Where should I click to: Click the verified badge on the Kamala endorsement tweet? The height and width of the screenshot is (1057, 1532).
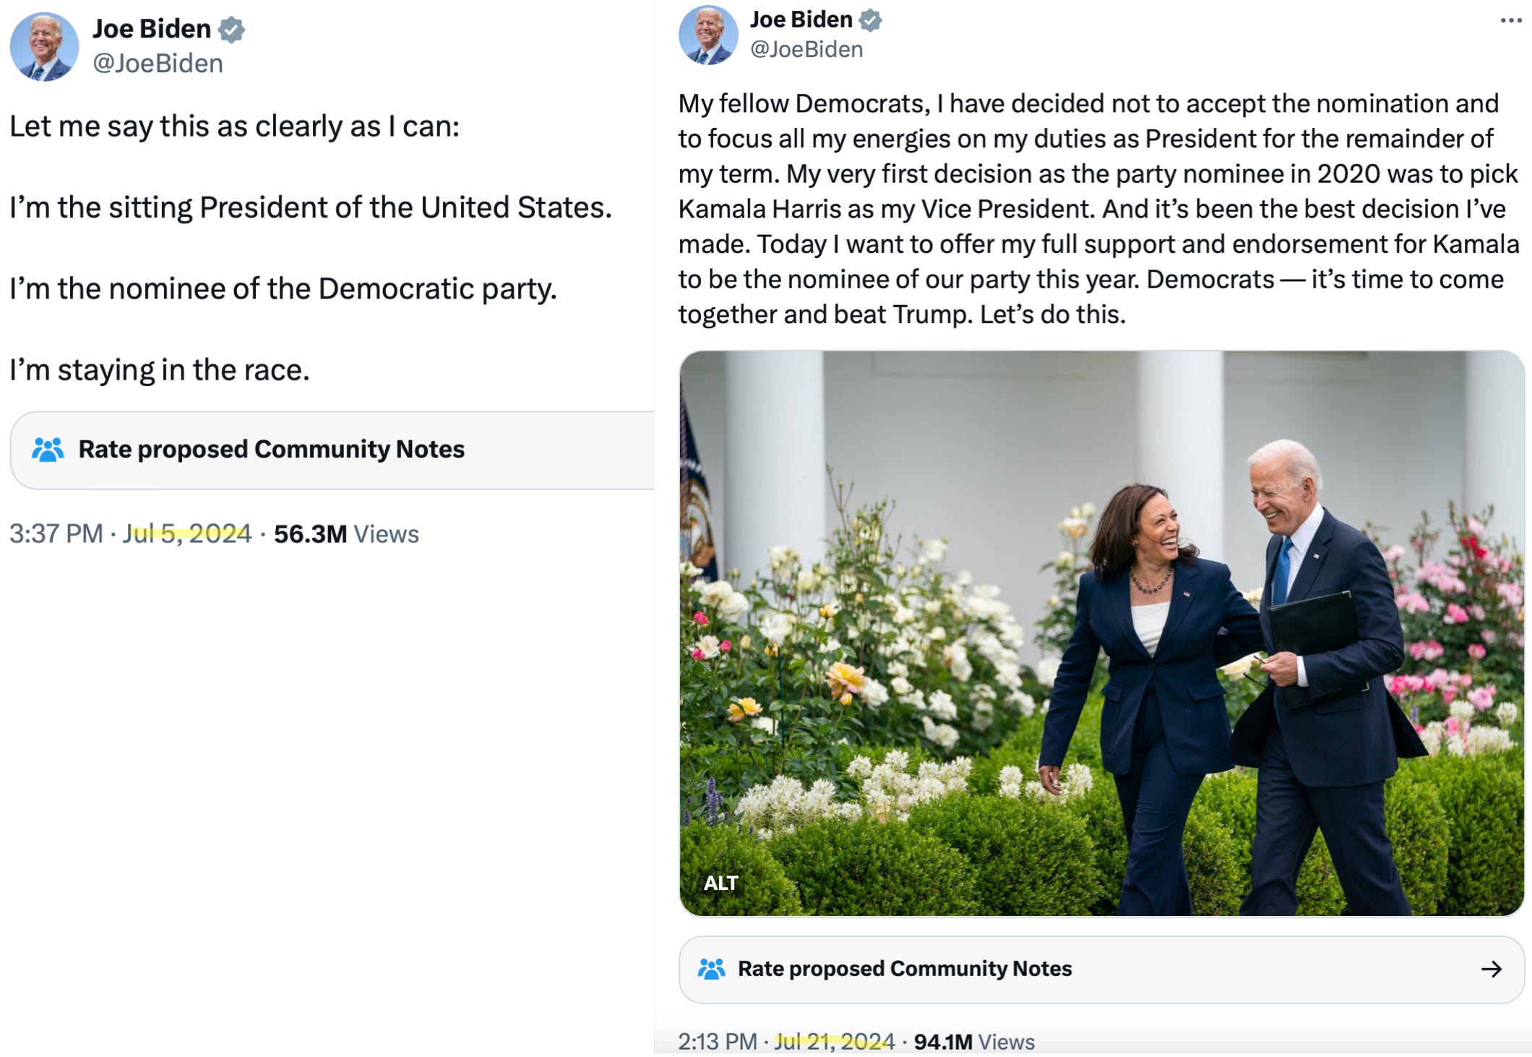[x=870, y=20]
